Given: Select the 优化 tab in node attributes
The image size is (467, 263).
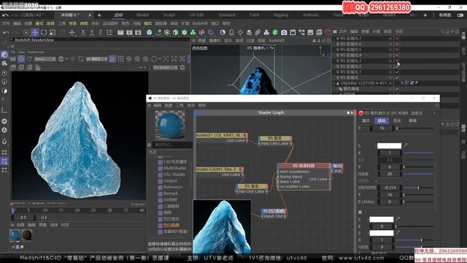Looking at the screenshot, I should (397, 121).
